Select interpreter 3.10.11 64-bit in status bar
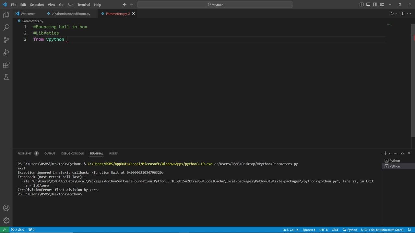Screen dimensions: 415x233 (382, 230)
